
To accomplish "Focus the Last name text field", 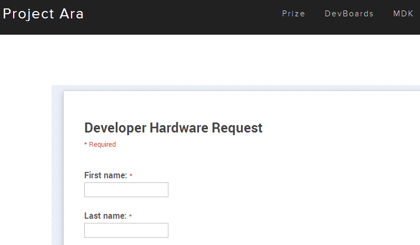I will (x=126, y=230).
